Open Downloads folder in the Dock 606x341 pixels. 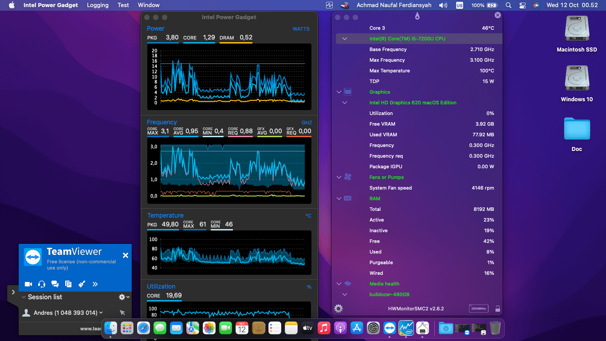pos(446,328)
